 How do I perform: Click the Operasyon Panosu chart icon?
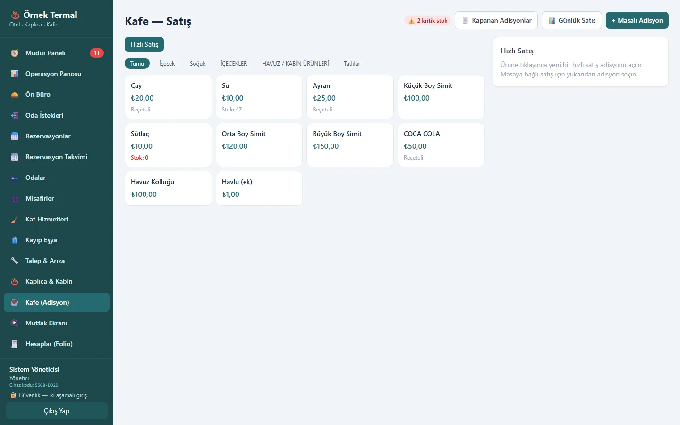point(15,74)
